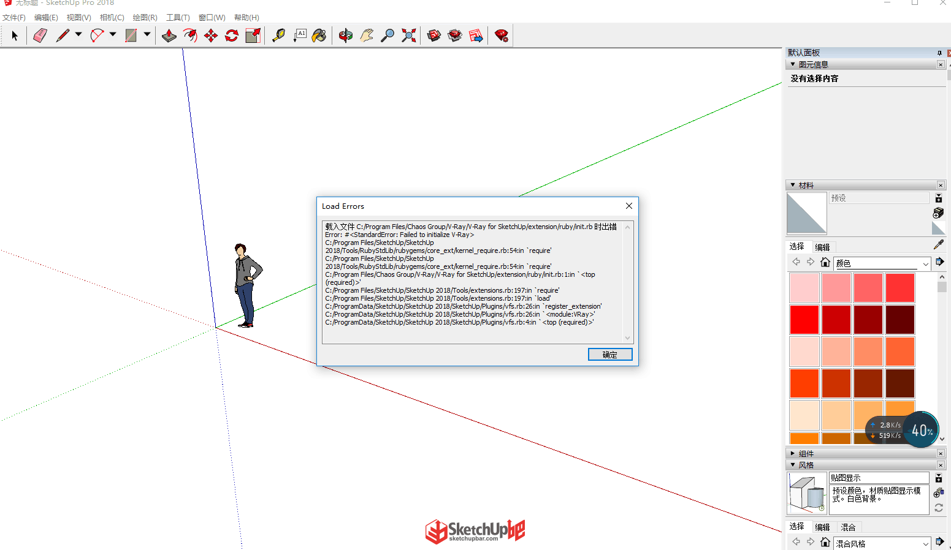Close the 组件 panel
Screen dimensions: 951x550
(x=941, y=453)
